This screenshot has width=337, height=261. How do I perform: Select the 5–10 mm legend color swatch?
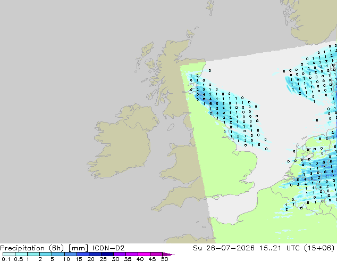58,254
